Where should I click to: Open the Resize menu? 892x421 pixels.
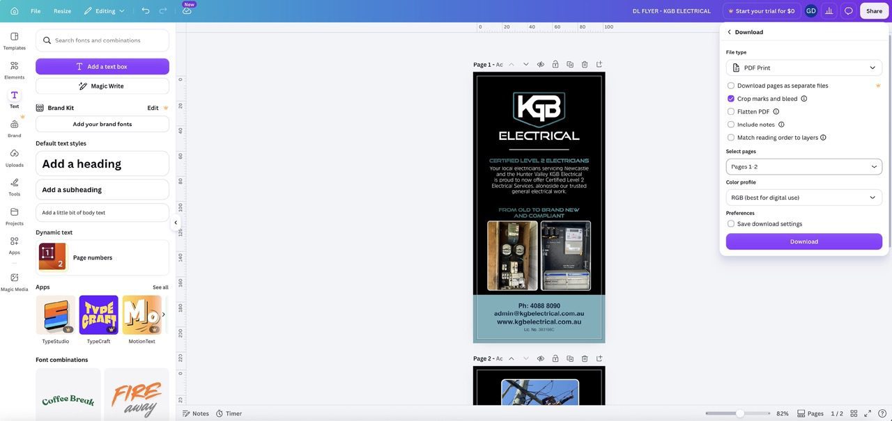coord(62,11)
